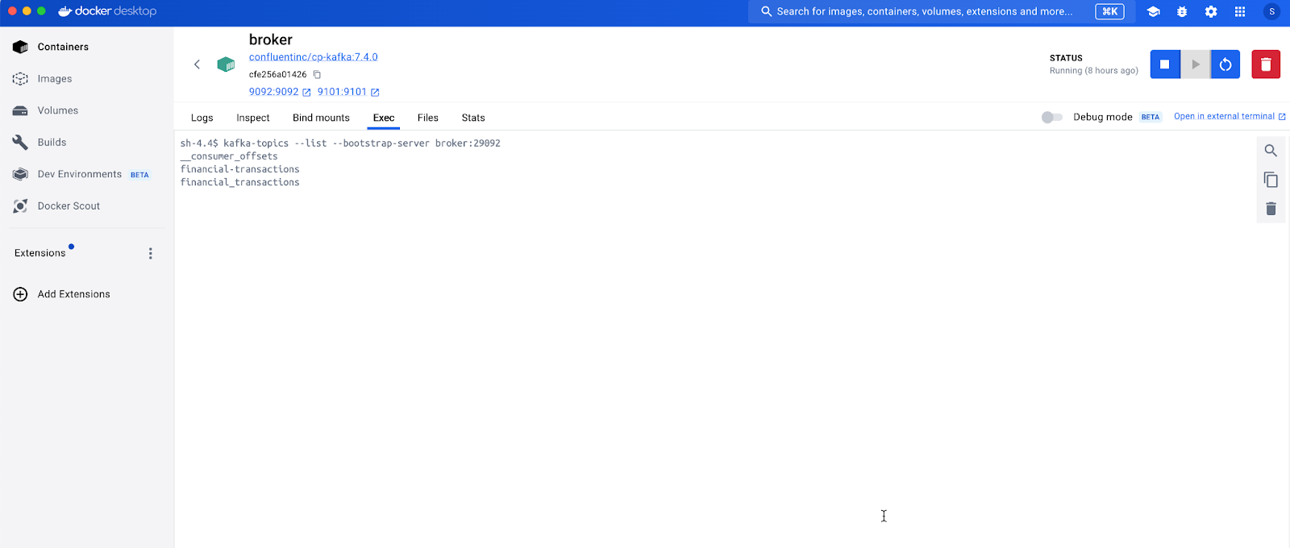
Task: Click the Start (play) container button
Action: click(1196, 64)
